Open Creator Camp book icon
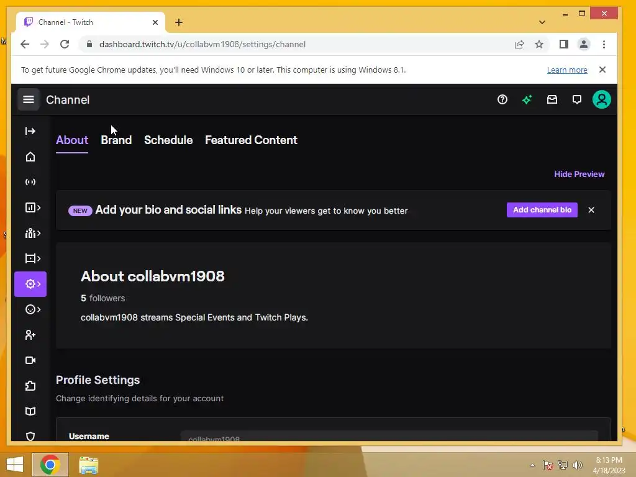 coord(30,411)
